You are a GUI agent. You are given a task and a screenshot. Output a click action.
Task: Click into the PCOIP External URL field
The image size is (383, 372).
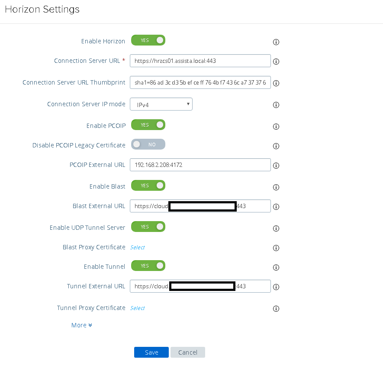200,165
